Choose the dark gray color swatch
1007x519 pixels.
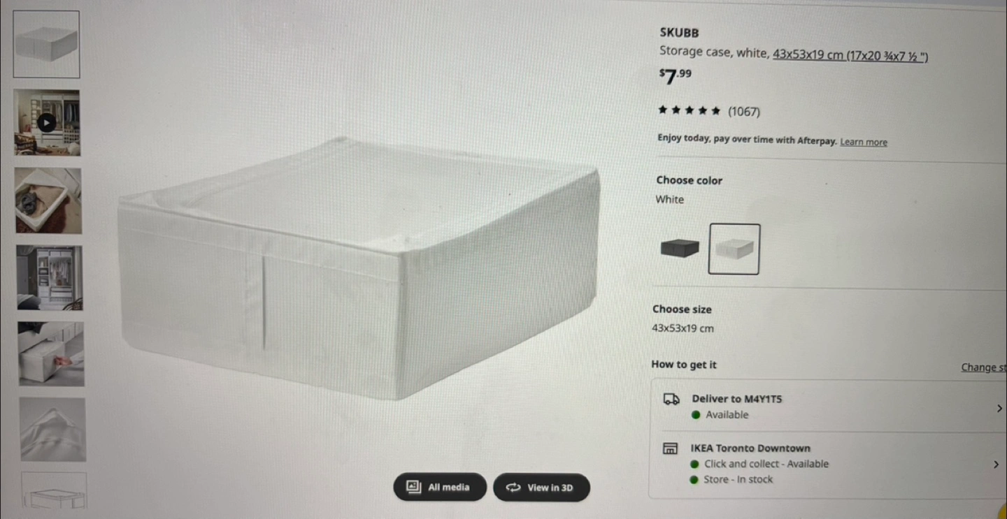point(680,248)
